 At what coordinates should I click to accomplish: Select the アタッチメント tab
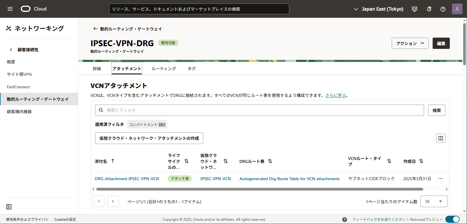tap(127, 68)
